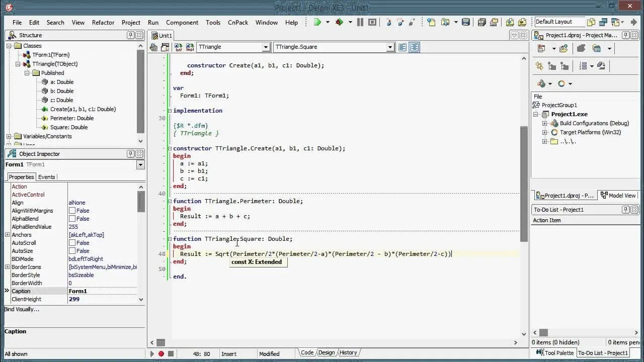Toggle the AutoSize checkbox

click(x=72, y=251)
